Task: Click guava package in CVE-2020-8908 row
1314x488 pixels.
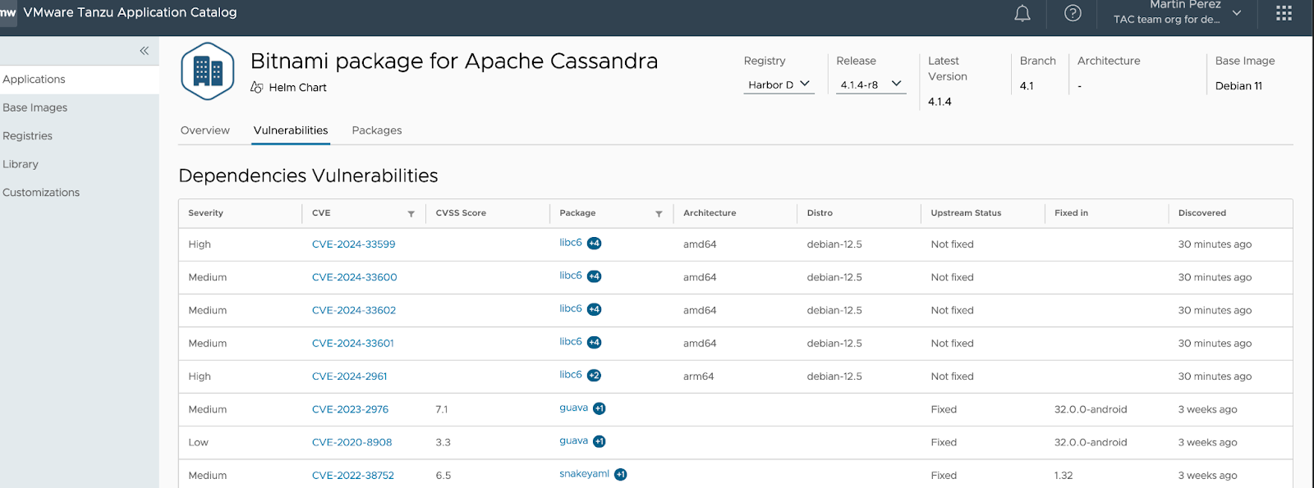Action: (x=573, y=440)
